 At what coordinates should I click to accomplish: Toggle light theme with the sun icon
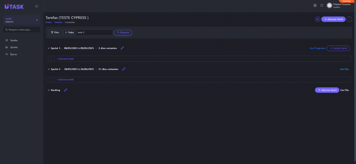click(315, 5)
